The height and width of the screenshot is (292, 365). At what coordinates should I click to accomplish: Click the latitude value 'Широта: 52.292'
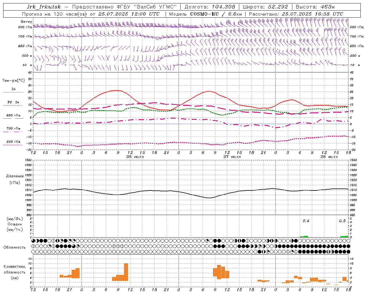coord(265,7)
